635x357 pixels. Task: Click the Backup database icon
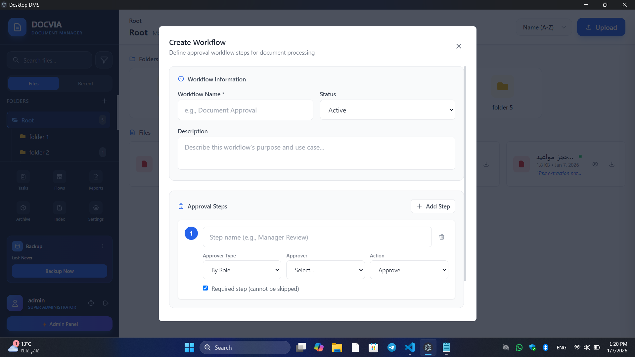click(18, 246)
